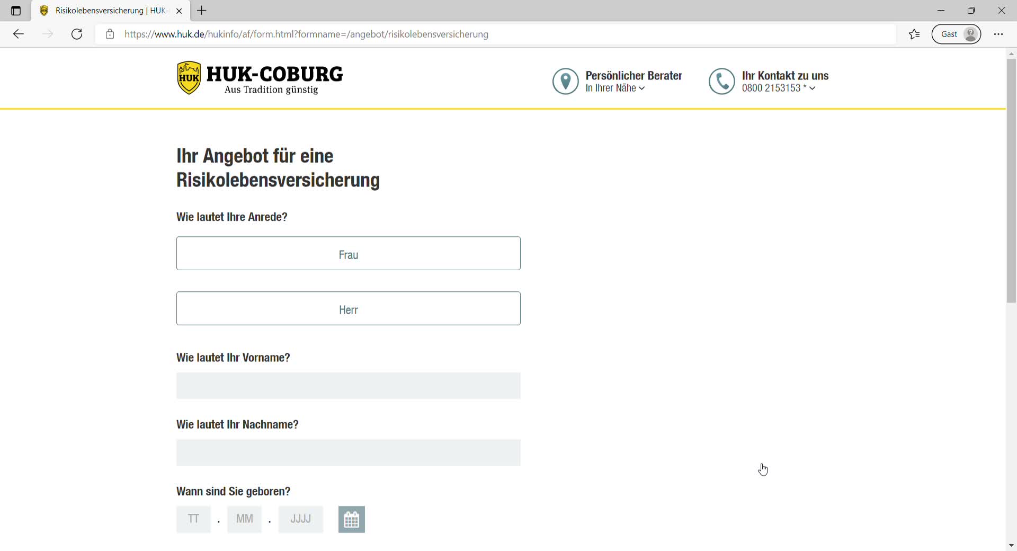Screen dimensions: 1017x551
Task: View site information via the lock icon
Action: pos(110,34)
